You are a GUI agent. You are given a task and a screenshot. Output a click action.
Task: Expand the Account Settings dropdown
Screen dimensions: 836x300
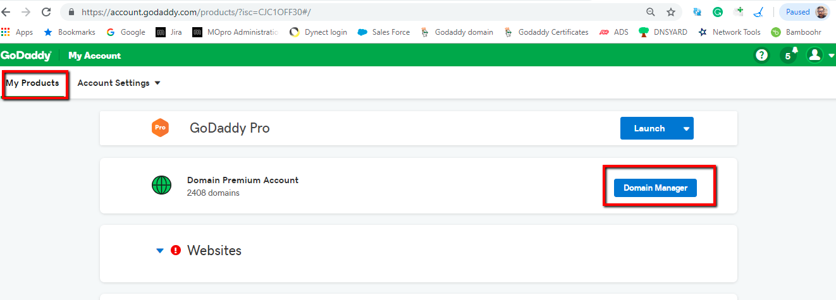pyautogui.click(x=119, y=83)
